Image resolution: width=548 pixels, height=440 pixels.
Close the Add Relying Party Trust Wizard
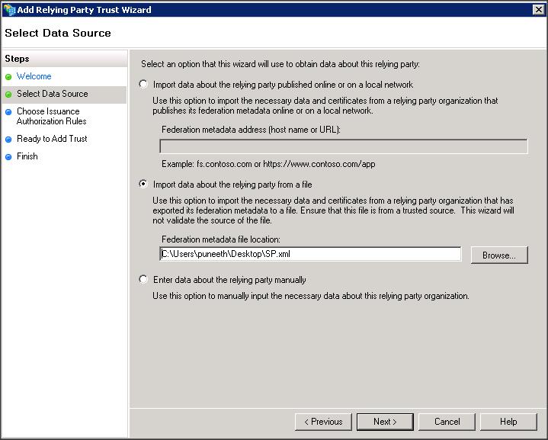coord(539,10)
